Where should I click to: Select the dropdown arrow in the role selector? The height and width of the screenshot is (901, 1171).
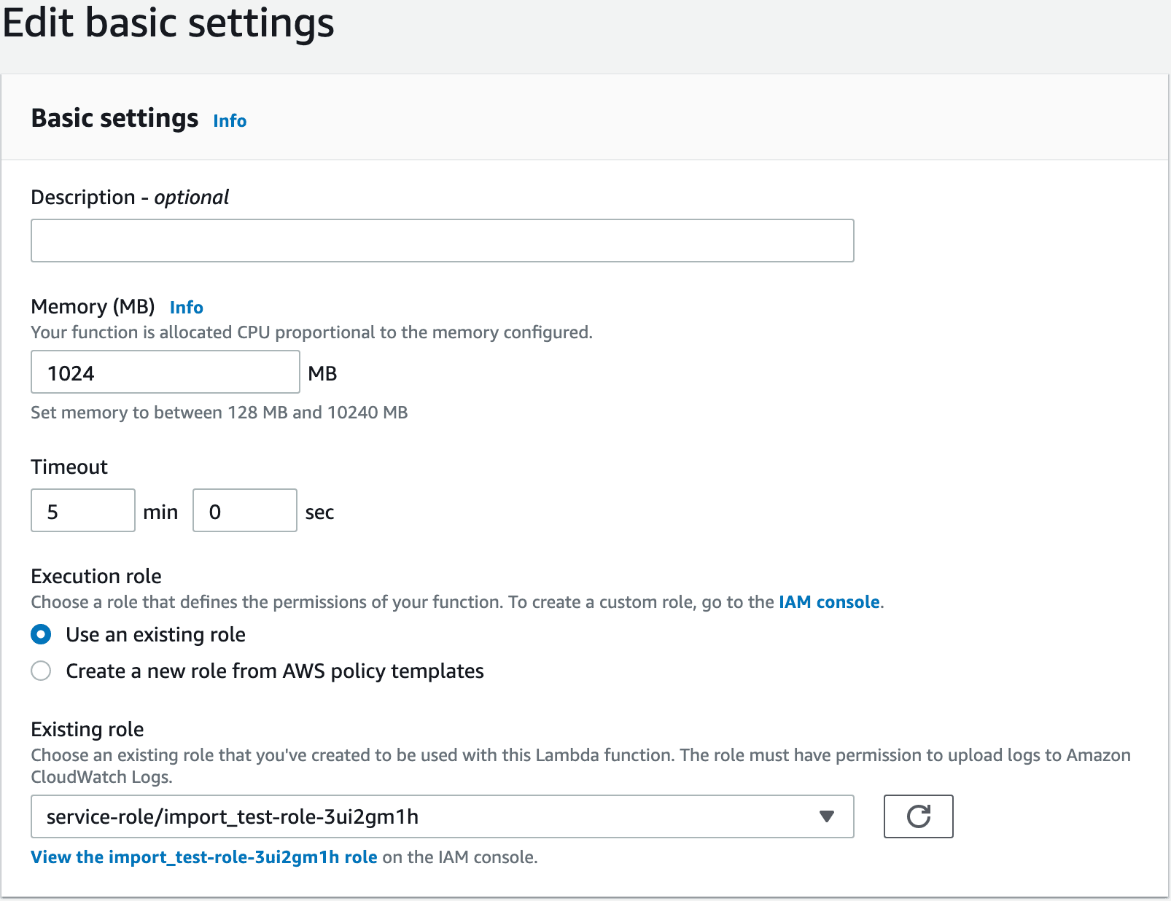point(826,816)
